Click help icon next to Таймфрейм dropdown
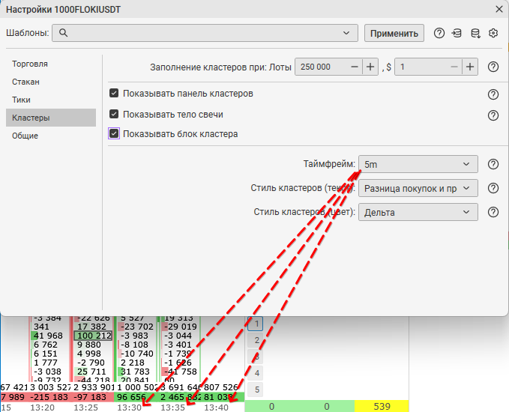 [x=493, y=164]
